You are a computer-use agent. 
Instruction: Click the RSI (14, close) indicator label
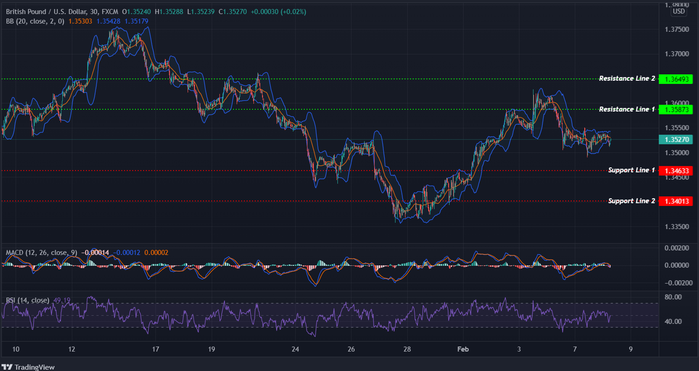(x=27, y=300)
